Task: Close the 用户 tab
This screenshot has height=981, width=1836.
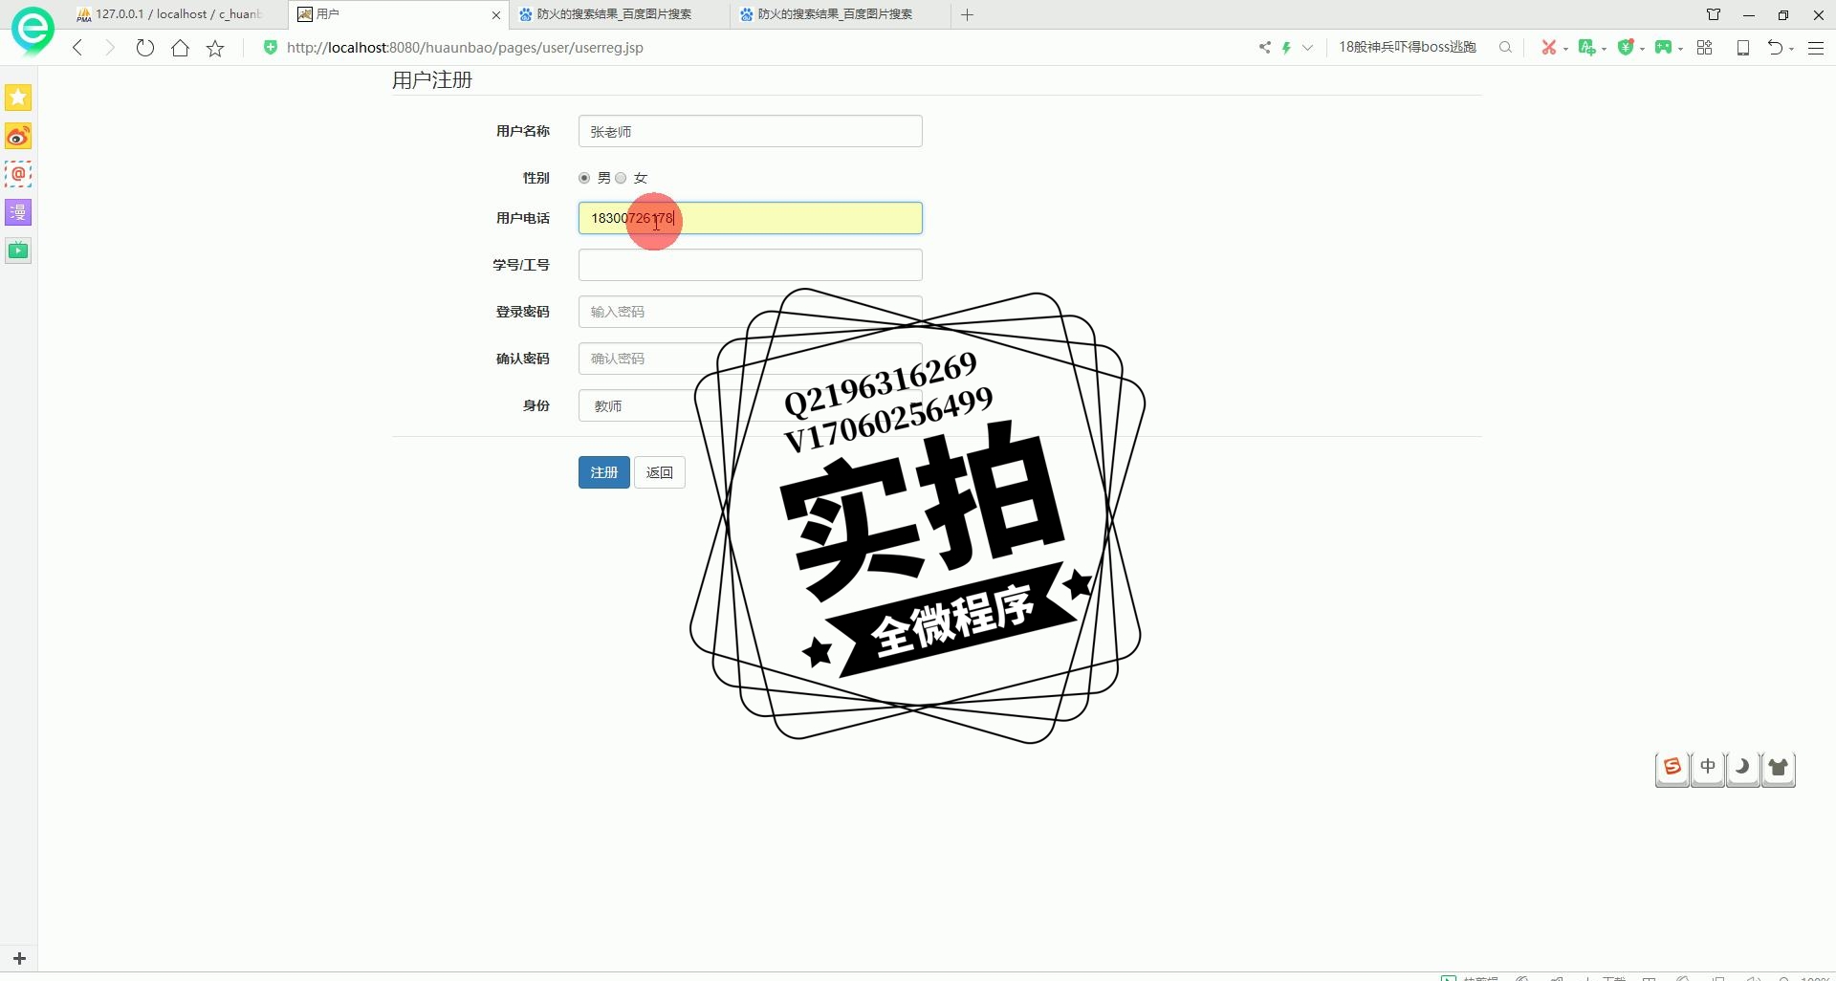Action: (x=495, y=14)
